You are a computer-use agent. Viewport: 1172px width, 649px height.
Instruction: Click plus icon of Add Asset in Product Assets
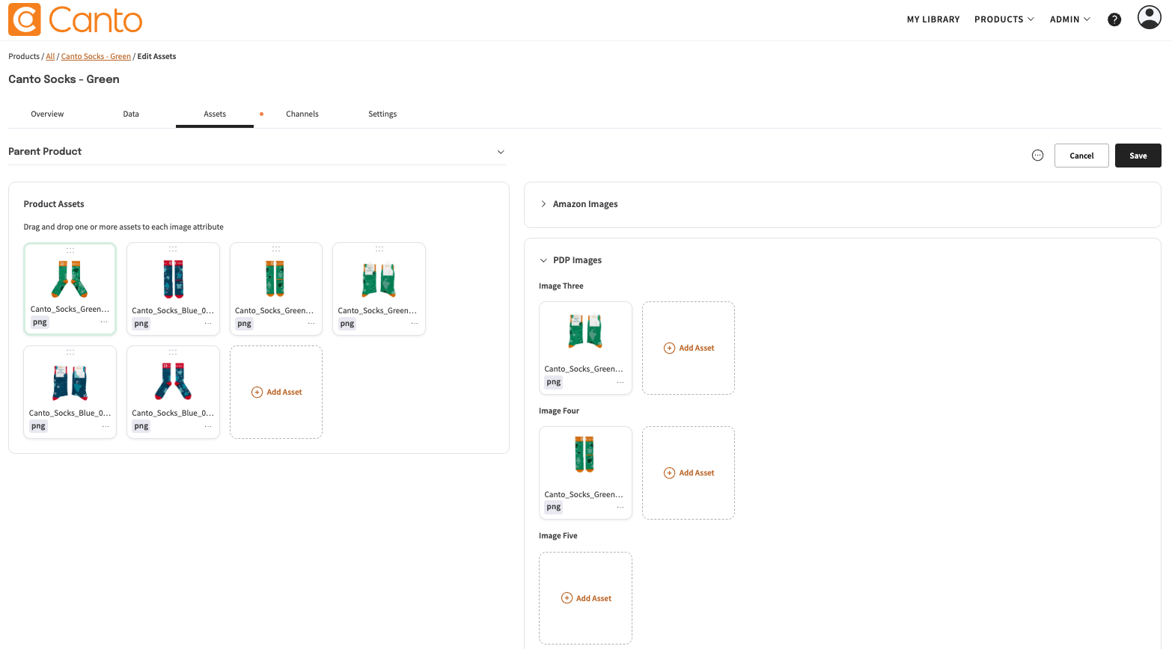257,393
